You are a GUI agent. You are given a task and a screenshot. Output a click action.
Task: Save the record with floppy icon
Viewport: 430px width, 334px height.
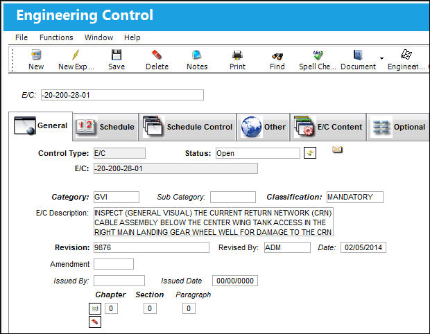pyautogui.click(x=117, y=55)
